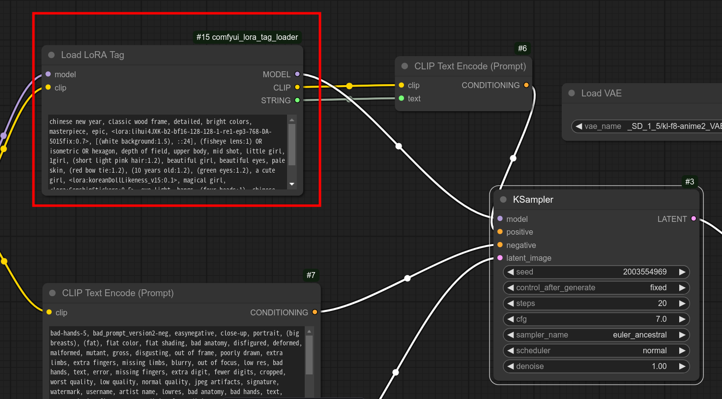Click the midpoint dot on the #7 CONDITIONING-to-negative link
The image size is (722, 399).
click(407, 278)
